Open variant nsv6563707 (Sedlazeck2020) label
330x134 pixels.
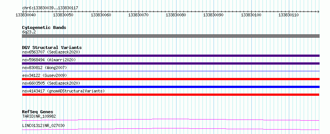pos(51,52)
